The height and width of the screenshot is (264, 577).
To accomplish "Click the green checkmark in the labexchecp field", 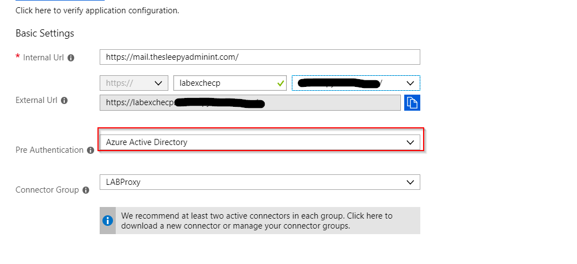I will coord(280,83).
